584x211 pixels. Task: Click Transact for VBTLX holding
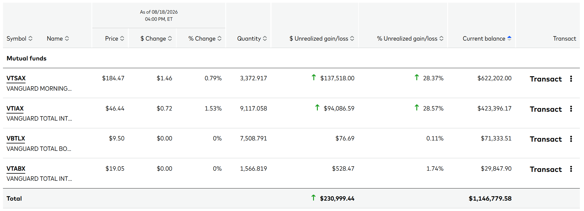click(x=546, y=139)
